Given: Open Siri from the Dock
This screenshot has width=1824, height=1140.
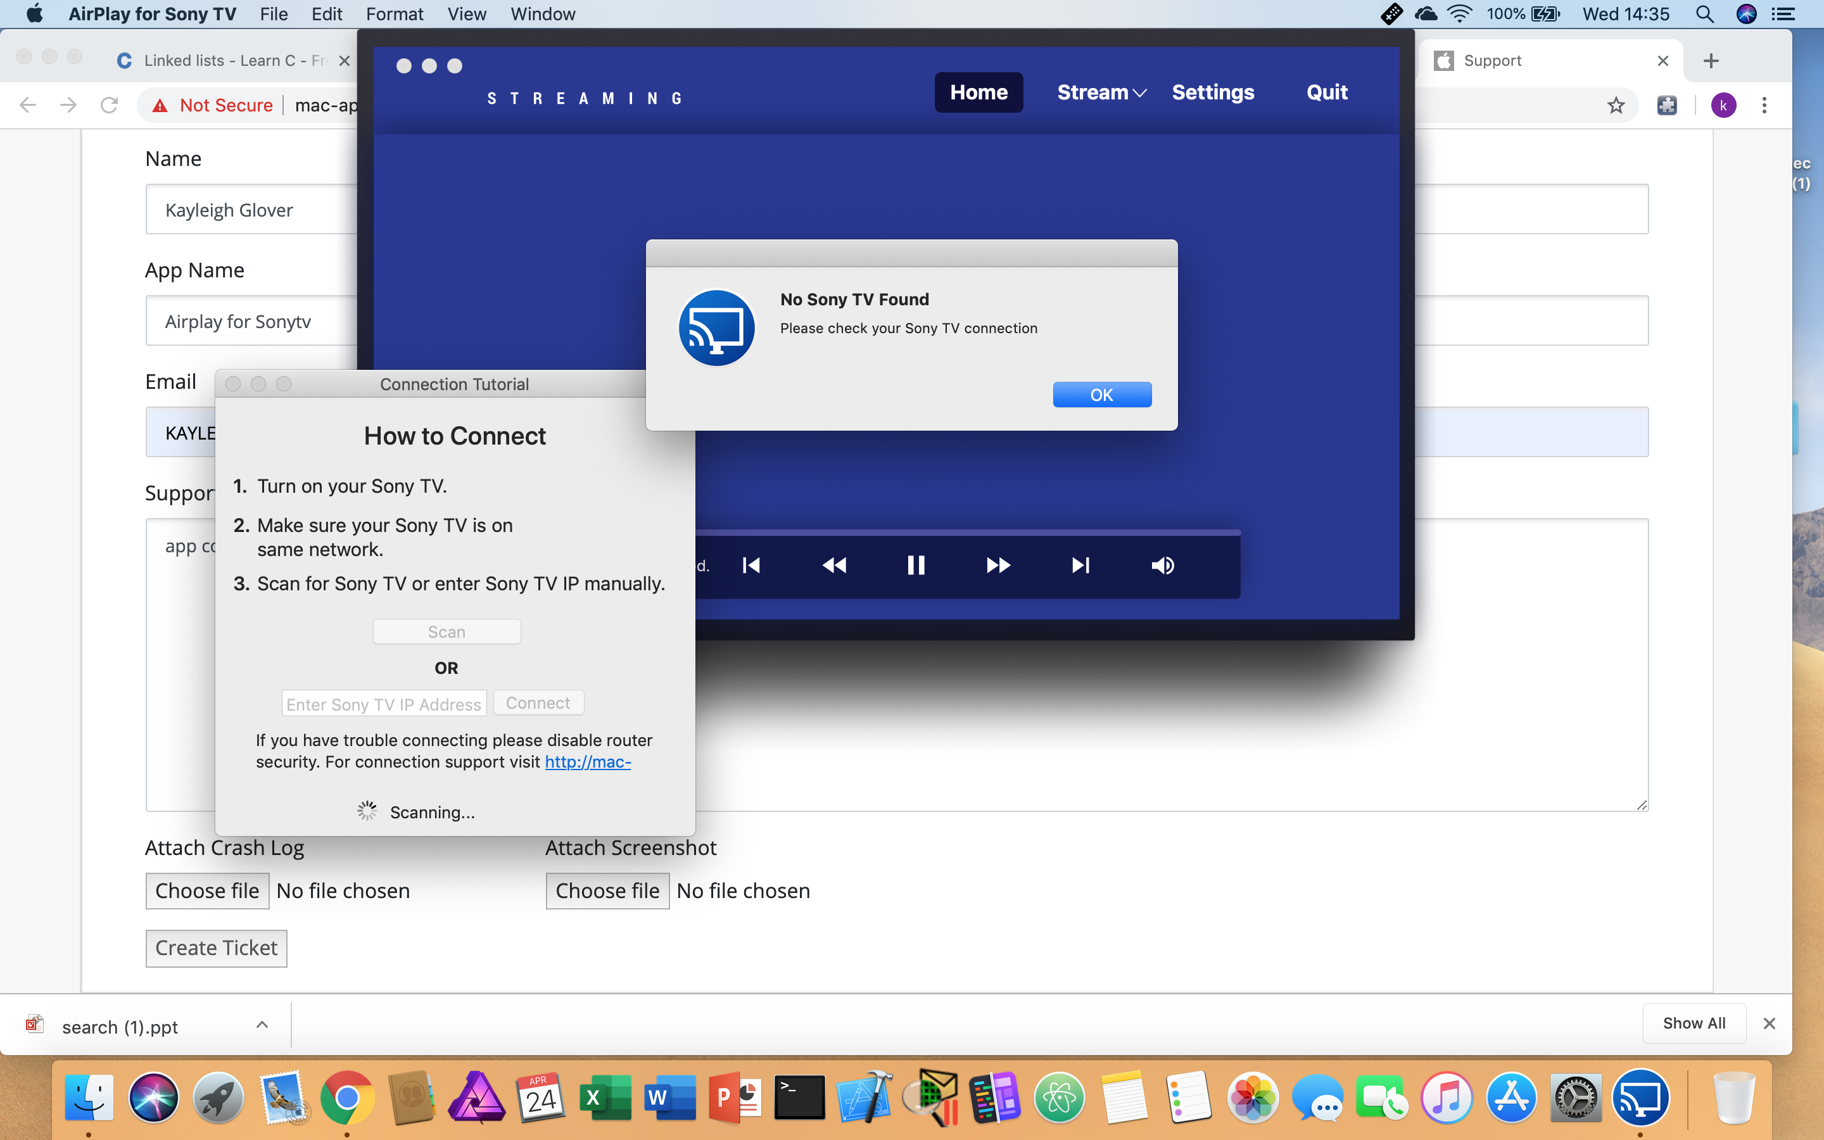Looking at the screenshot, I should 153,1098.
